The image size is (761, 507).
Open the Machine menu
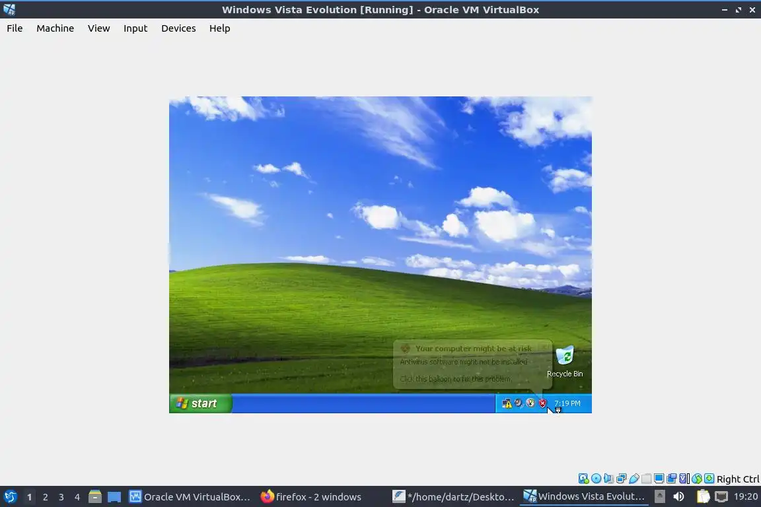point(55,28)
